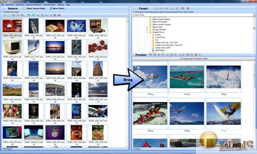Screen dimensions: 257x154
Task: Click the blue undo icon in Target toolbar
Action: tap(183, 8)
